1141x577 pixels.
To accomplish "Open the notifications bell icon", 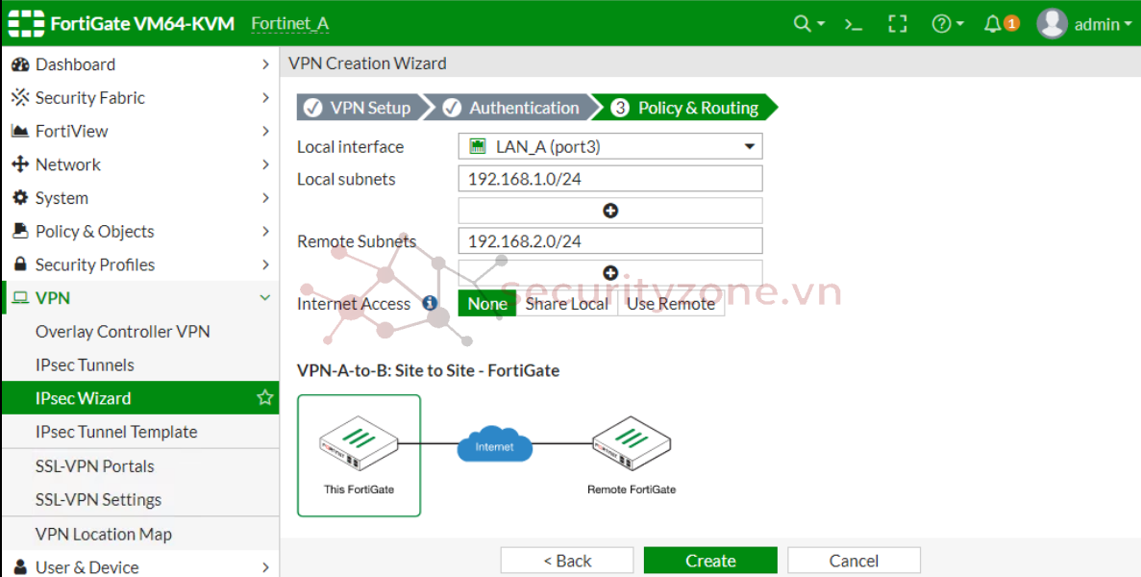I will pyautogui.click(x=993, y=24).
